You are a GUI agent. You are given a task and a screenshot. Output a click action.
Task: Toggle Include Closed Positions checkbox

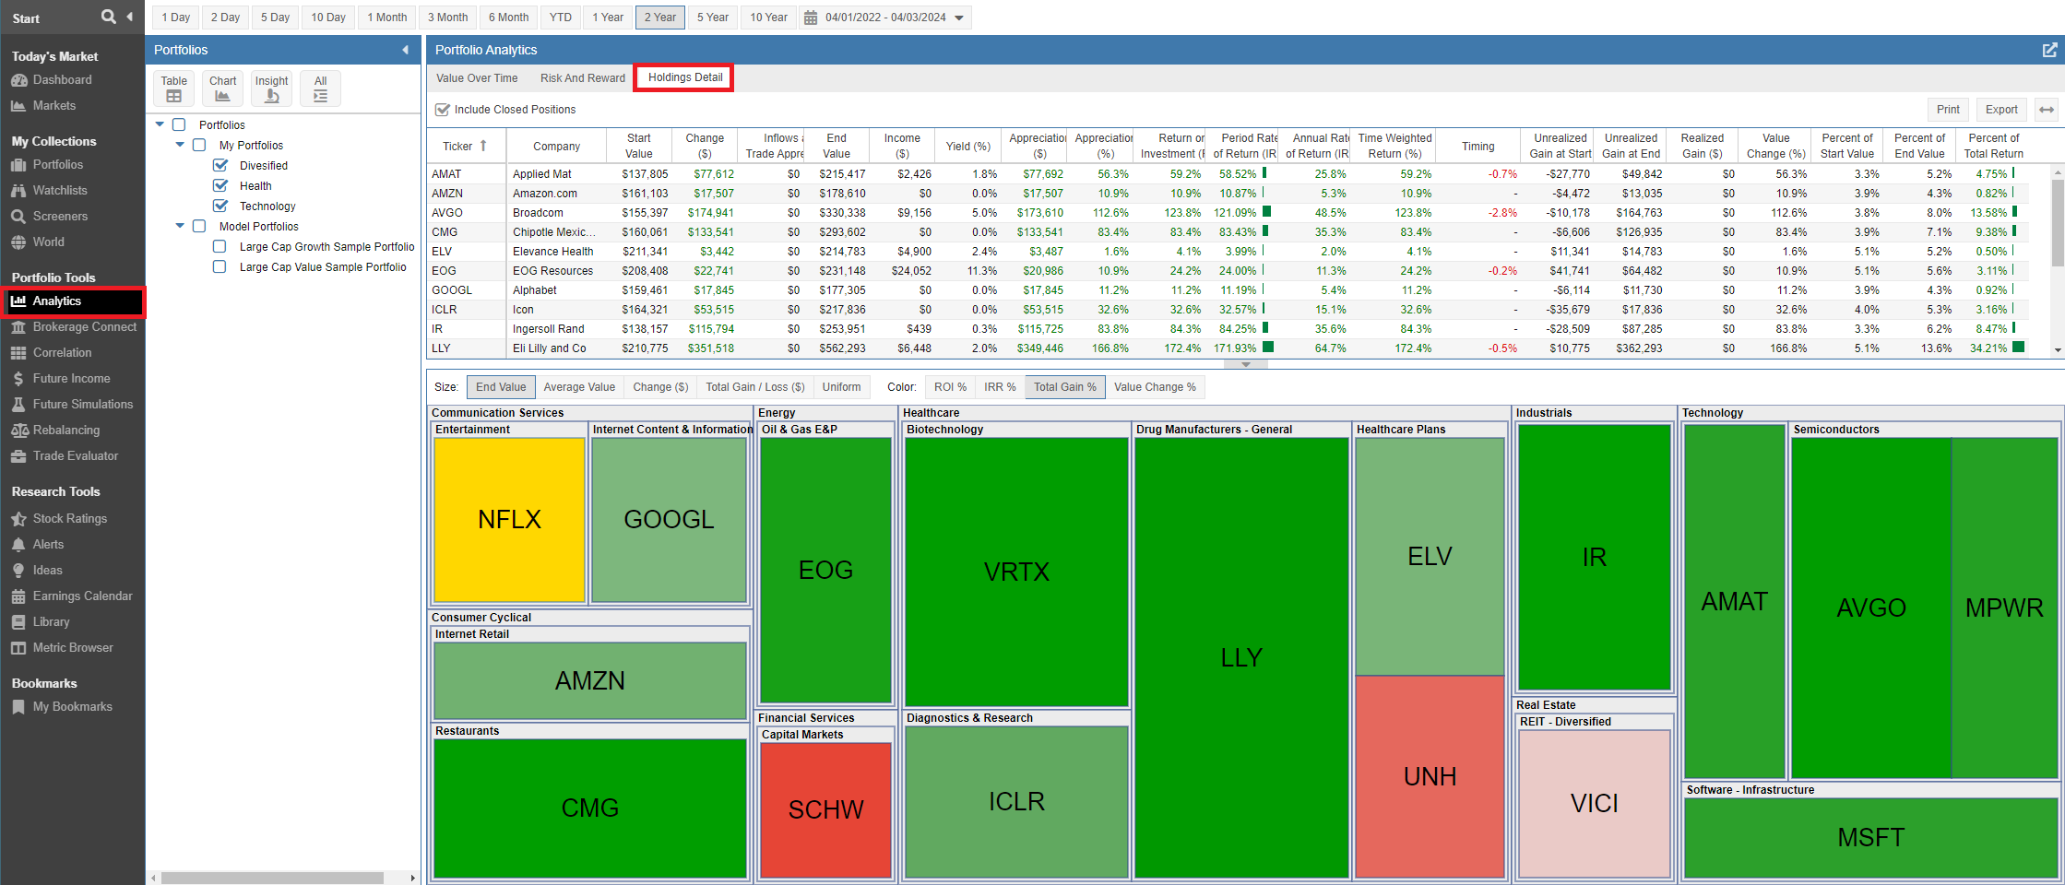tap(443, 110)
